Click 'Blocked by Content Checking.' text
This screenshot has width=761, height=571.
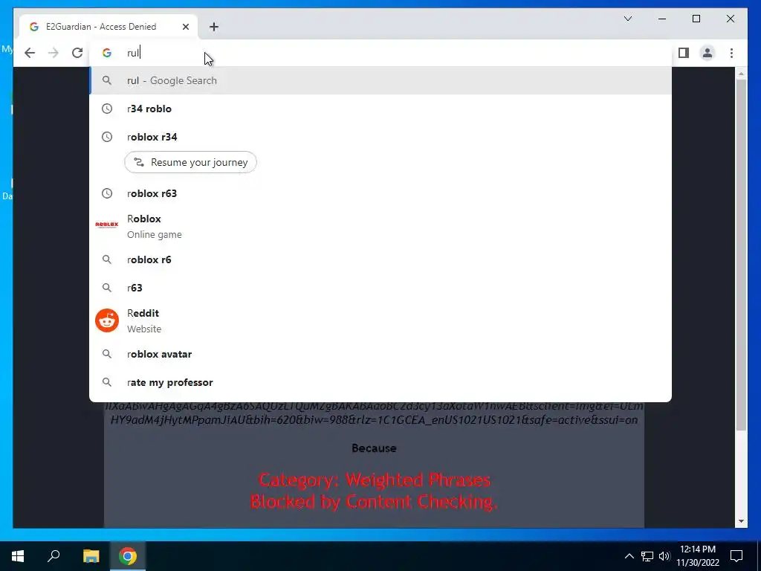click(374, 501)
